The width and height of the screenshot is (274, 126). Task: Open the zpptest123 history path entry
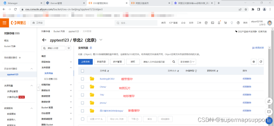[x=13, y=74]
